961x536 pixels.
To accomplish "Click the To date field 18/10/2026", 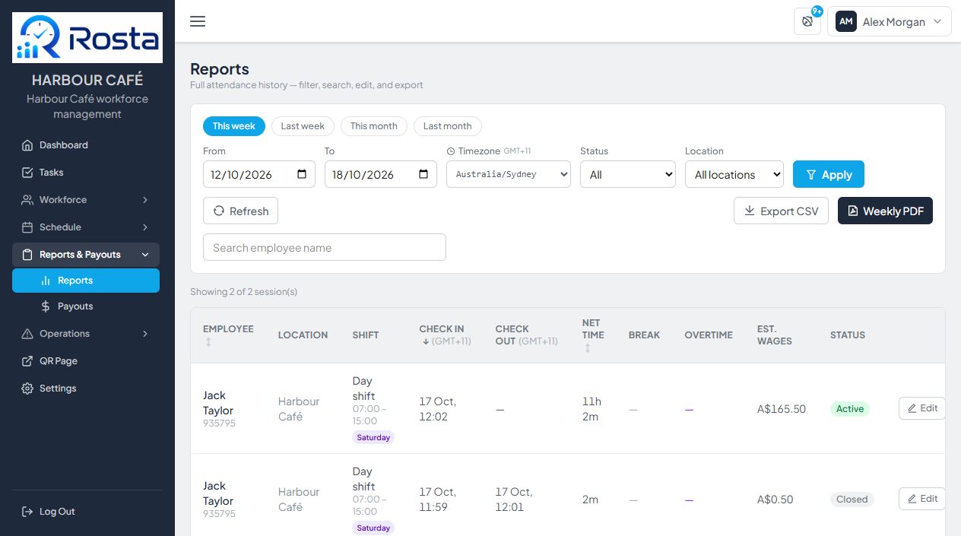I will coord(381,174).
